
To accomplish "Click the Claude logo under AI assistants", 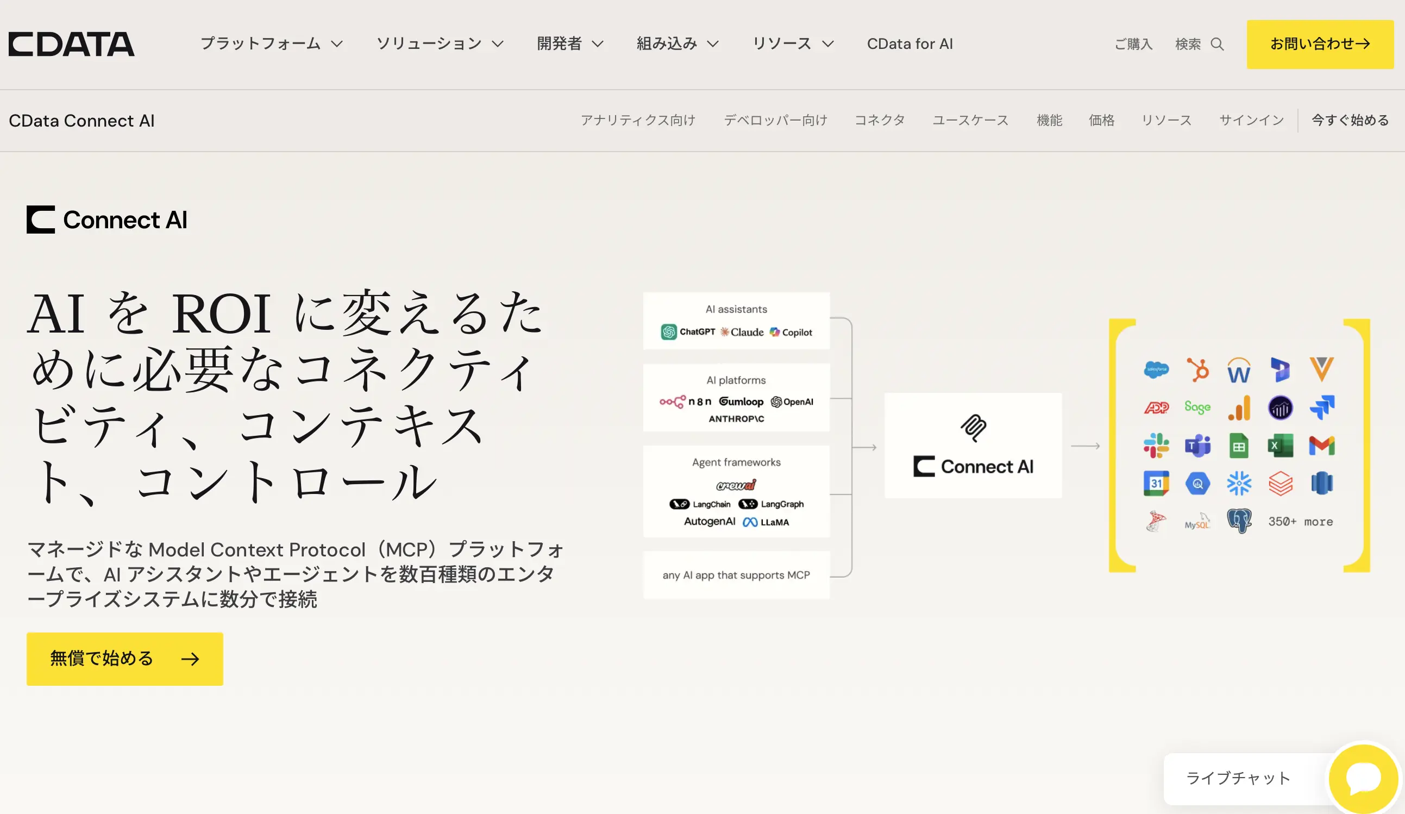I will click(742, 331).
